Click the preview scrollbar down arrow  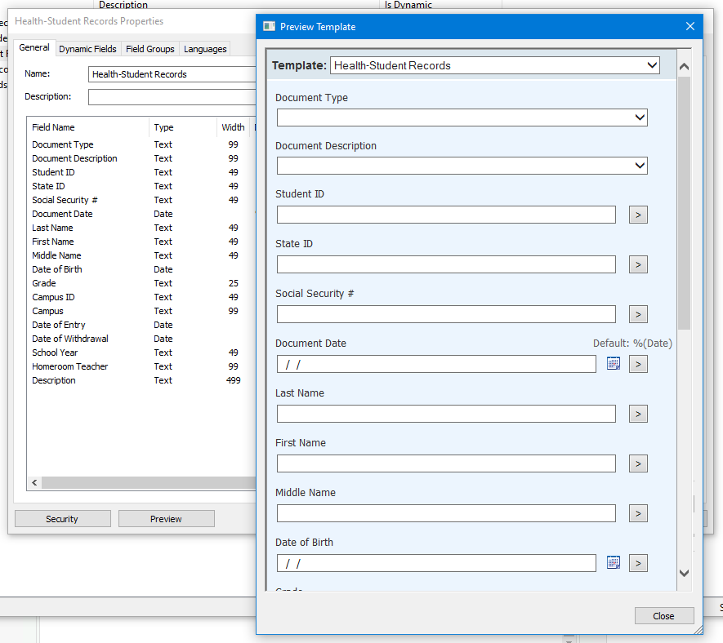pyautogui.click(x=685, y=574)
